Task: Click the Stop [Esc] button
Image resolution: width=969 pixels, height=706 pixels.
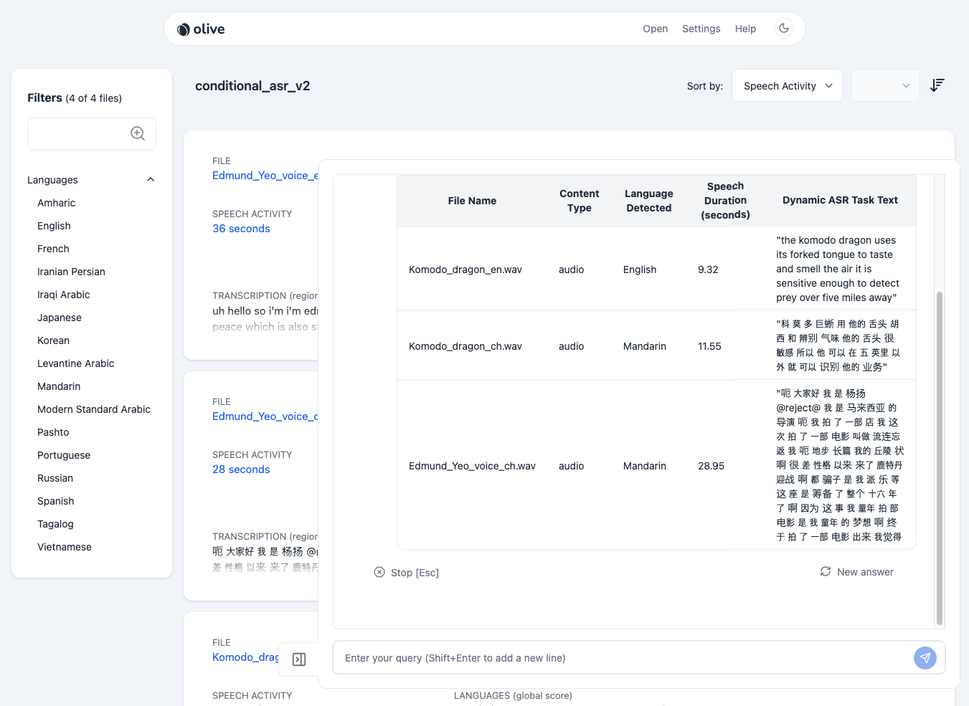Action: pos(407,573)
